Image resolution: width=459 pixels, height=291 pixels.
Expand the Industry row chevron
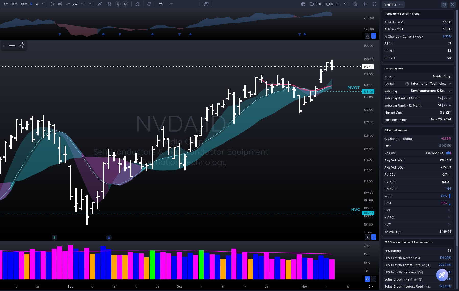(x=450, y=91)
